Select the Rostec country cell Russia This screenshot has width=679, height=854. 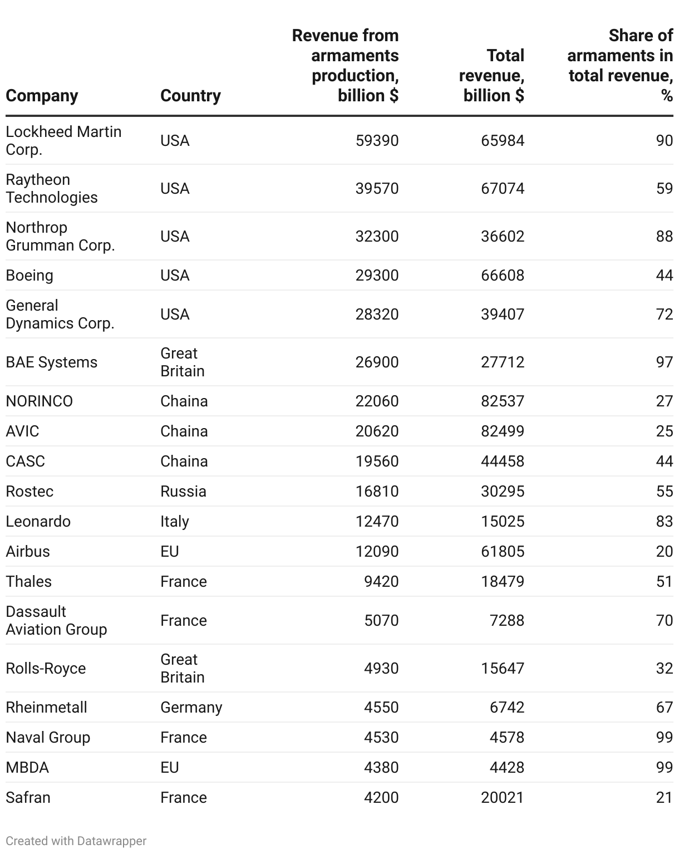coord(183,492)
